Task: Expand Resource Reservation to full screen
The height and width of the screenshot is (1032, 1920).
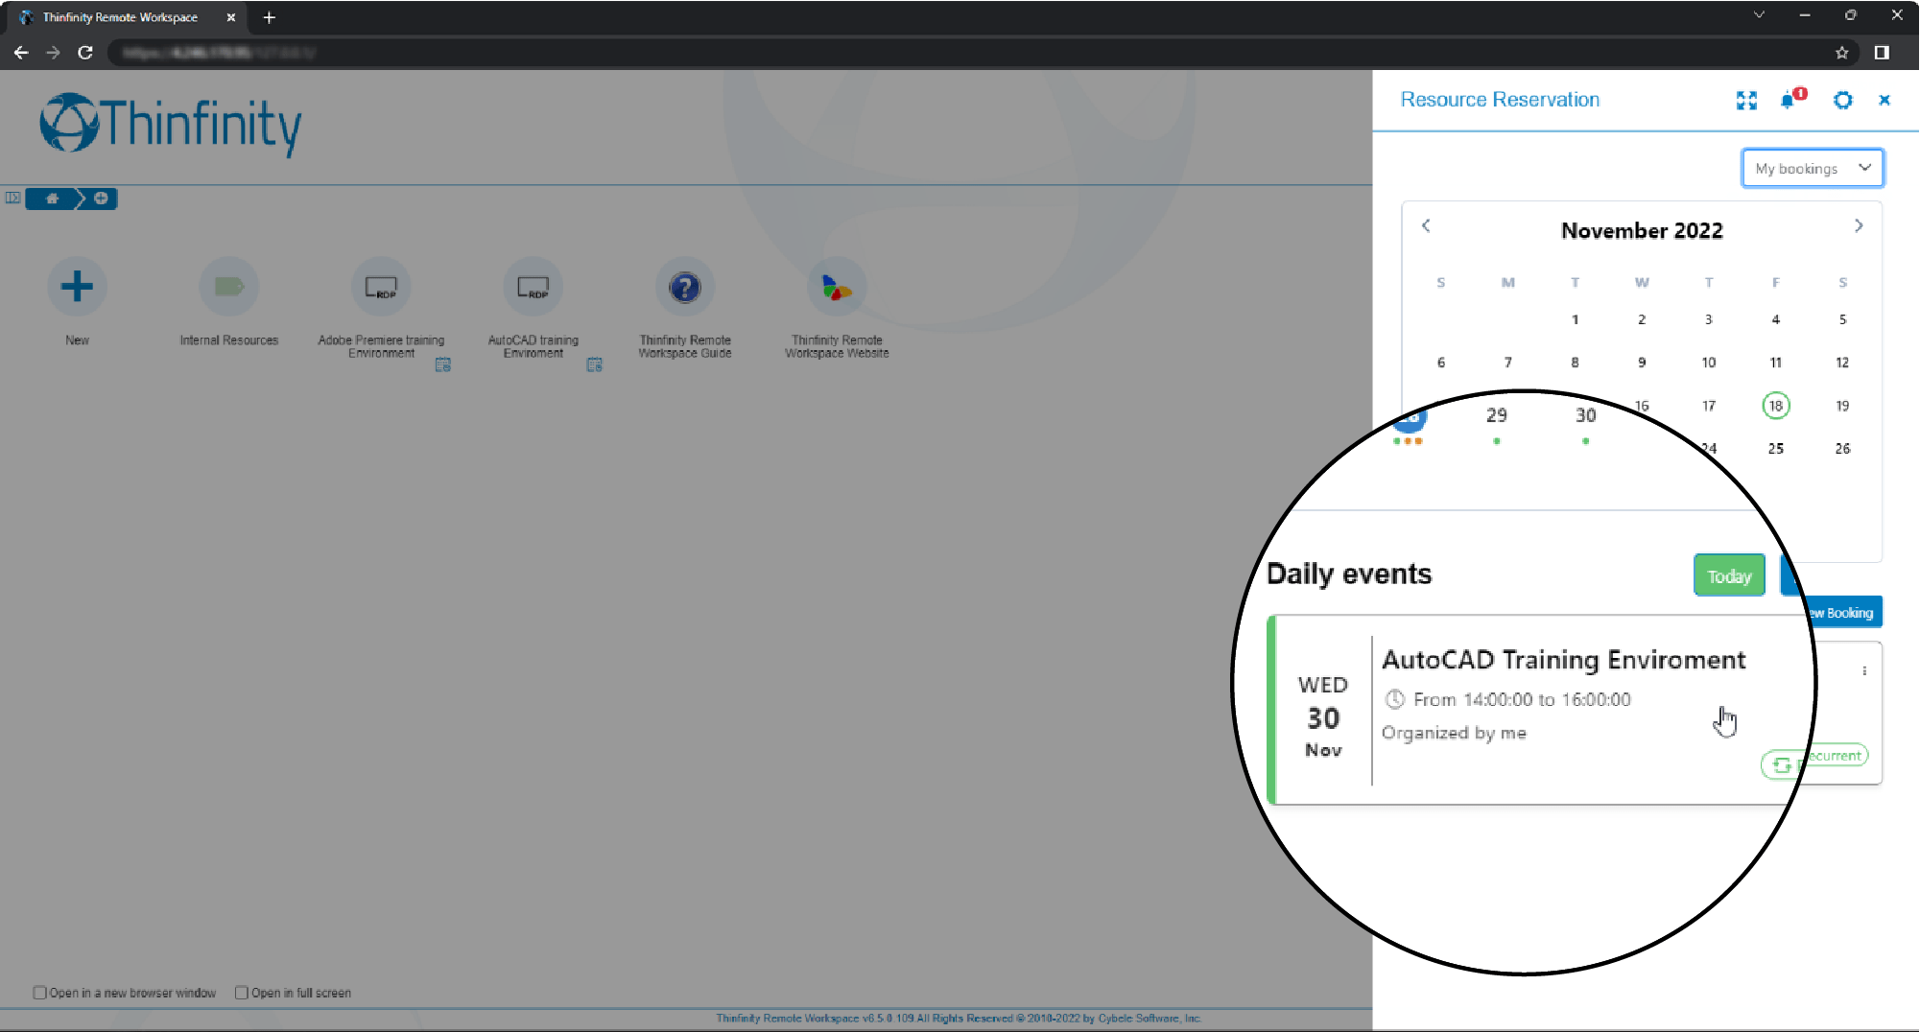Action: pos(1747,101)
